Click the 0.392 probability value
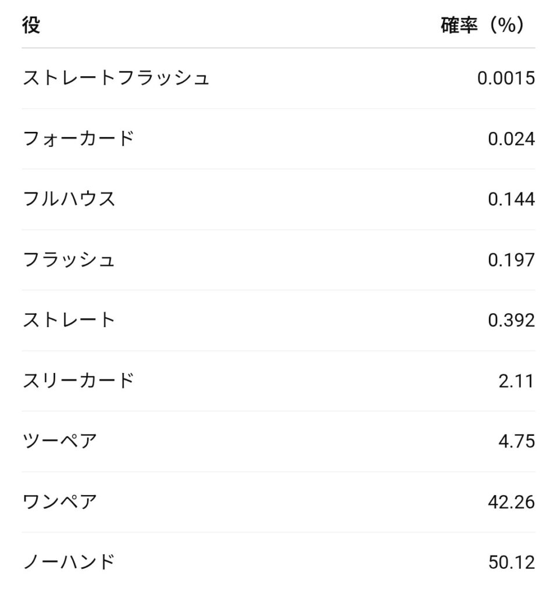 (x=511, y=320)
